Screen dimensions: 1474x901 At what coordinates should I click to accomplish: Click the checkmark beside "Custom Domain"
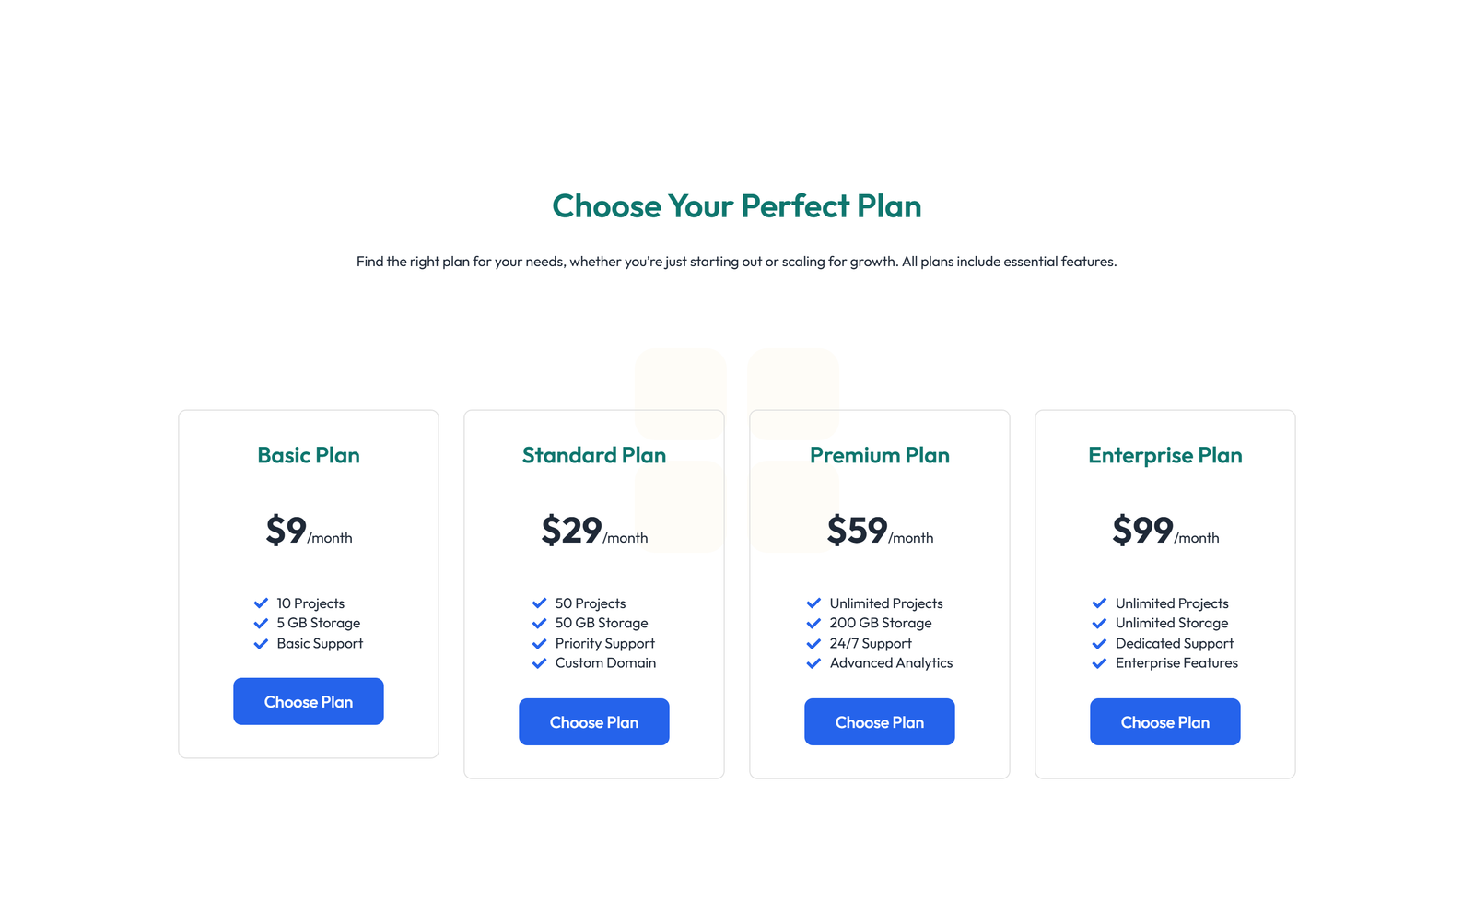[x=539, y=663]
